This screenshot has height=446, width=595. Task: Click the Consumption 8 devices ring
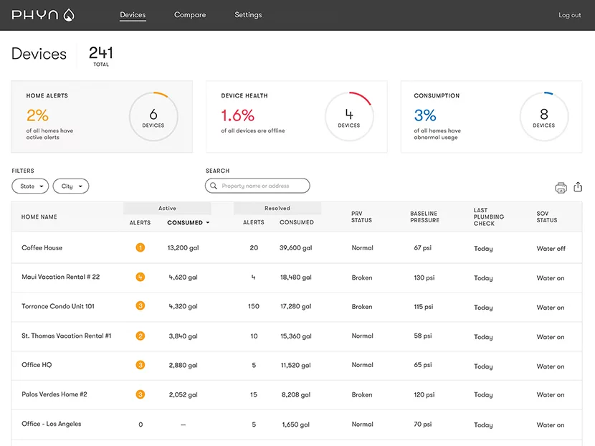[x=543, y=117]
